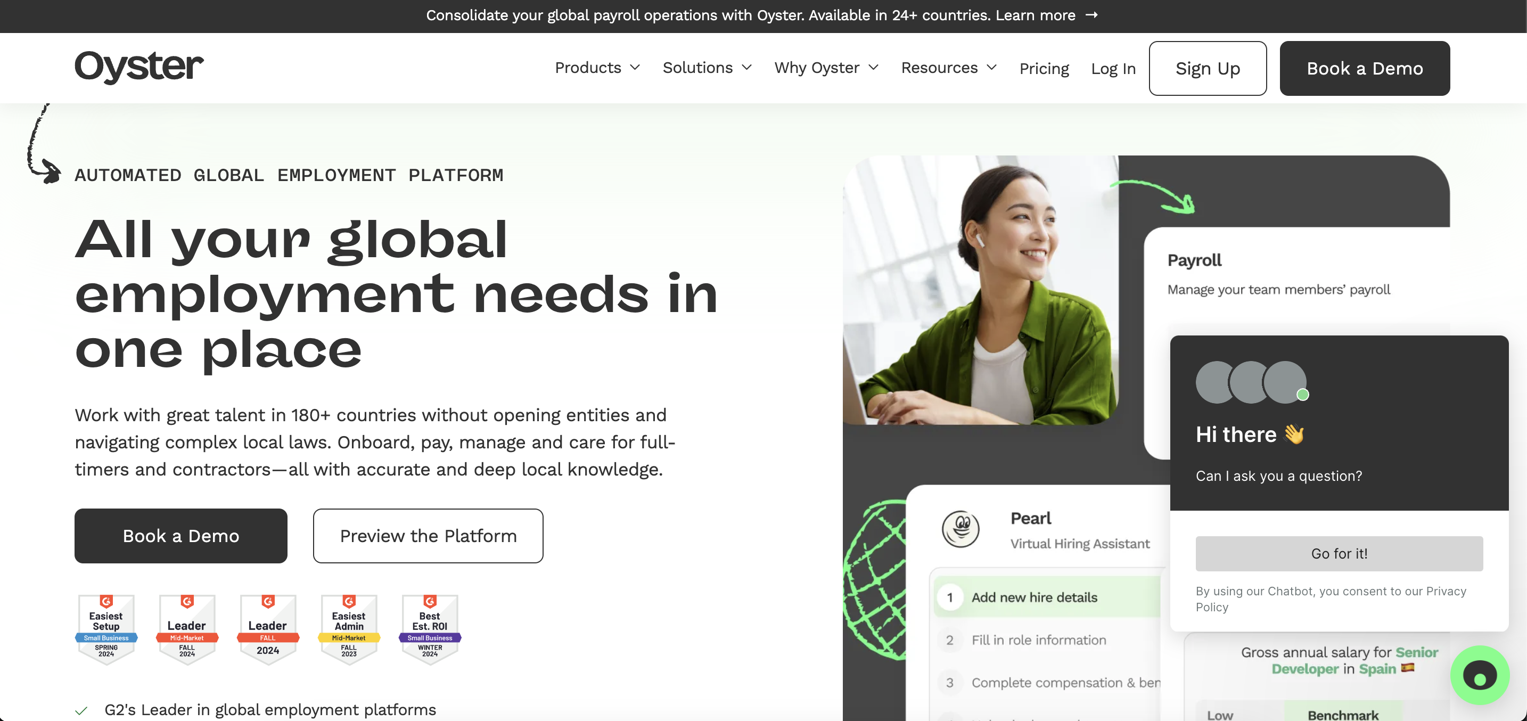Select step 1 Add new hire details
The height and width of the screenshot is (721, 1527).
tap(1047, 597)
